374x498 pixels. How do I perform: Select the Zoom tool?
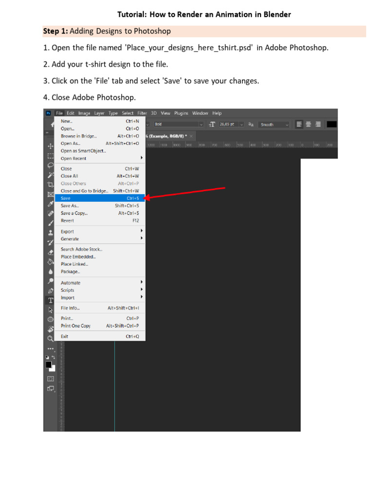tap(50, 338)
